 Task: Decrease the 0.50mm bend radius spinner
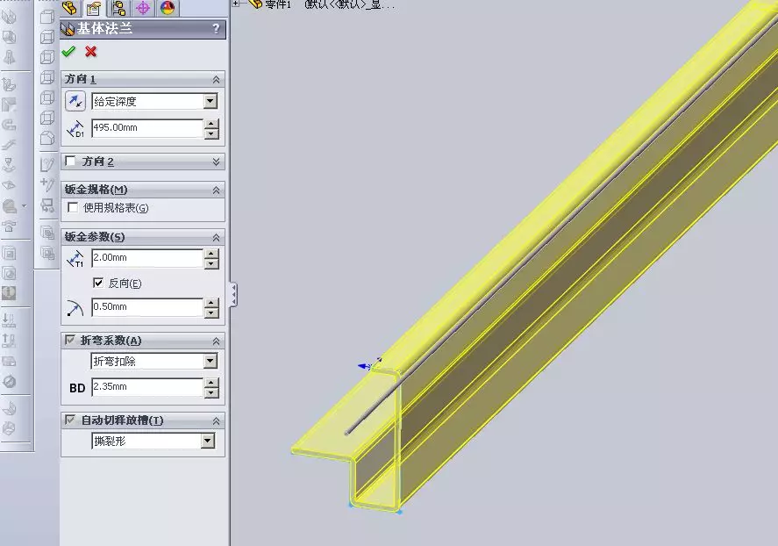tap(212, 313)
